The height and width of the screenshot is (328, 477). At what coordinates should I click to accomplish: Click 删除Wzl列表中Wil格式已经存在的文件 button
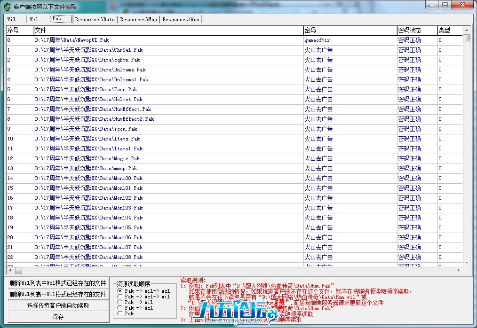click(x=58, y=294)
